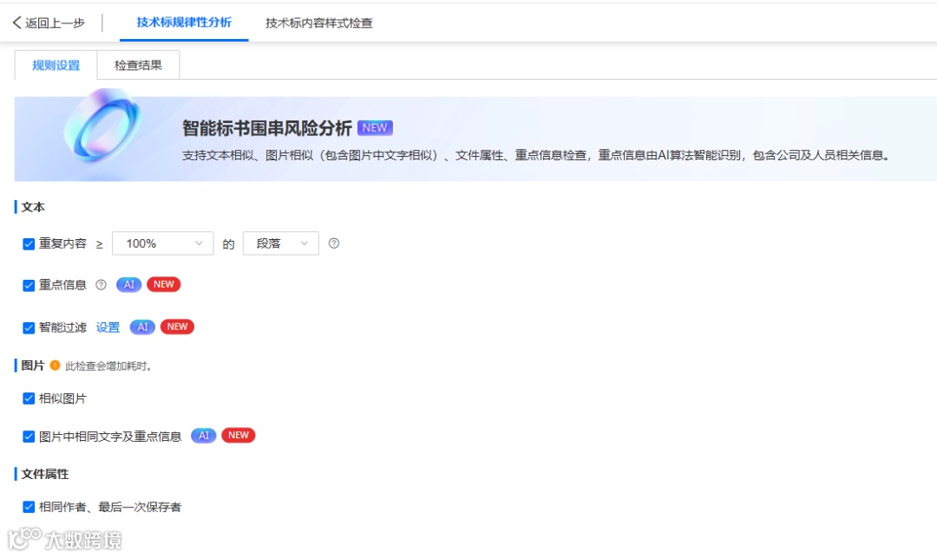This screenshot has height=557, width=937.
Task: Switch to the 技术标内容样式检查 tab
Action: click(x=316, y=24)
